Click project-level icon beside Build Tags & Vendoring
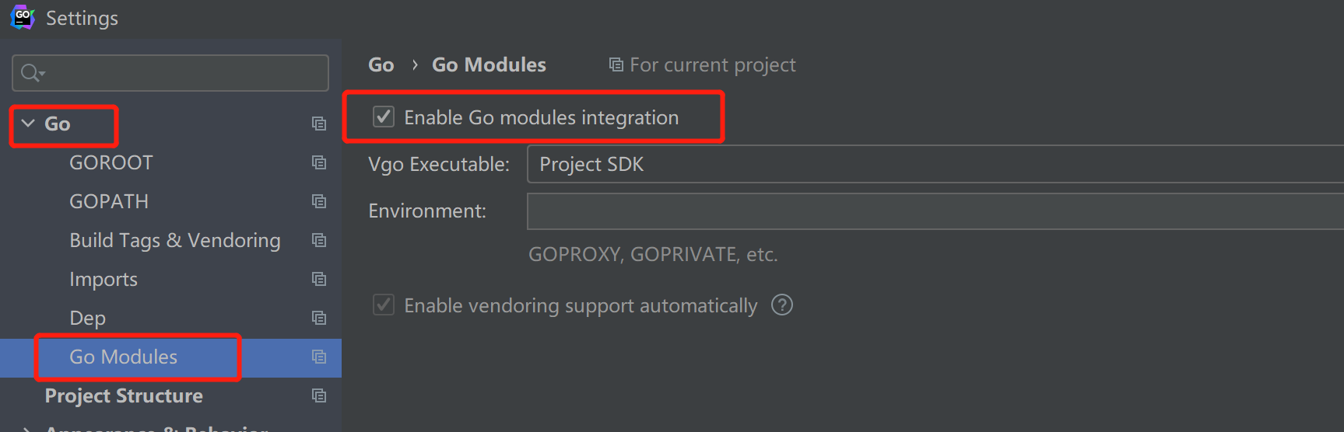This screenshot has width=1344, height=432. click(319, 240)
